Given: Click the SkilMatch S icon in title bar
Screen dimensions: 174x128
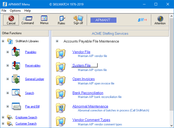Looking at the screenshot, I should point(5,4).
